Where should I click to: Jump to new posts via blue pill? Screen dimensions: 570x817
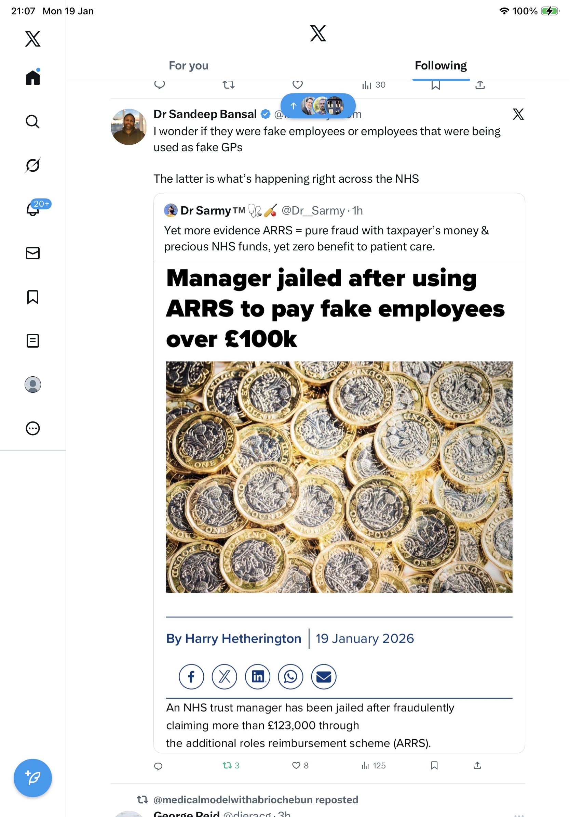point(318,106)
